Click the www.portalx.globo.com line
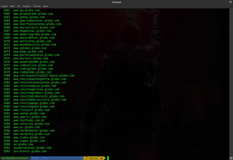The image size is (233, 160). point(30,58)
